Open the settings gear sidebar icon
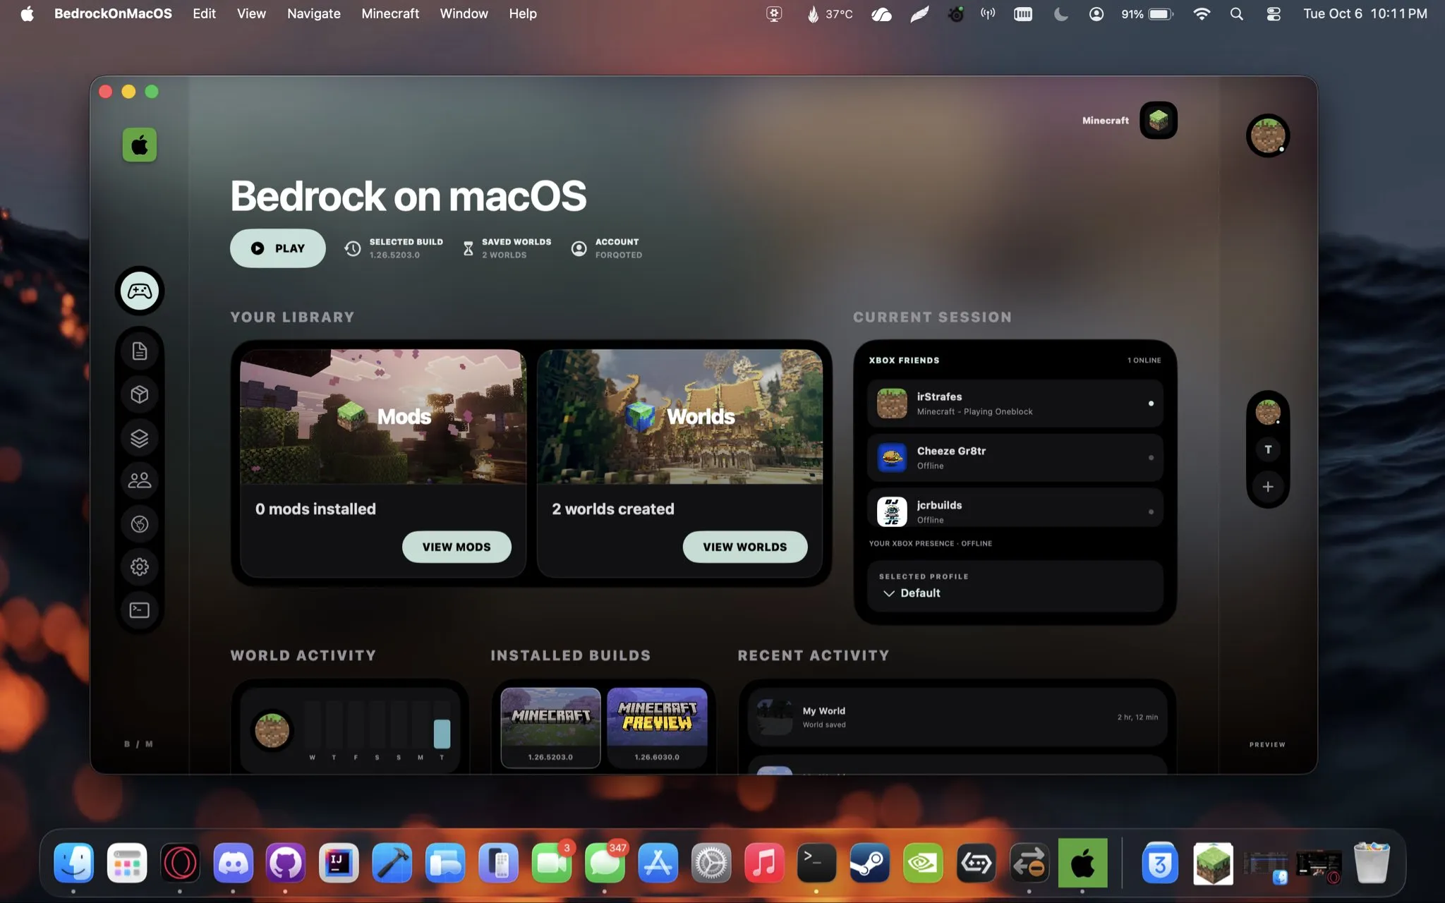The image size is (1445, 903). (x=140, y=566)
